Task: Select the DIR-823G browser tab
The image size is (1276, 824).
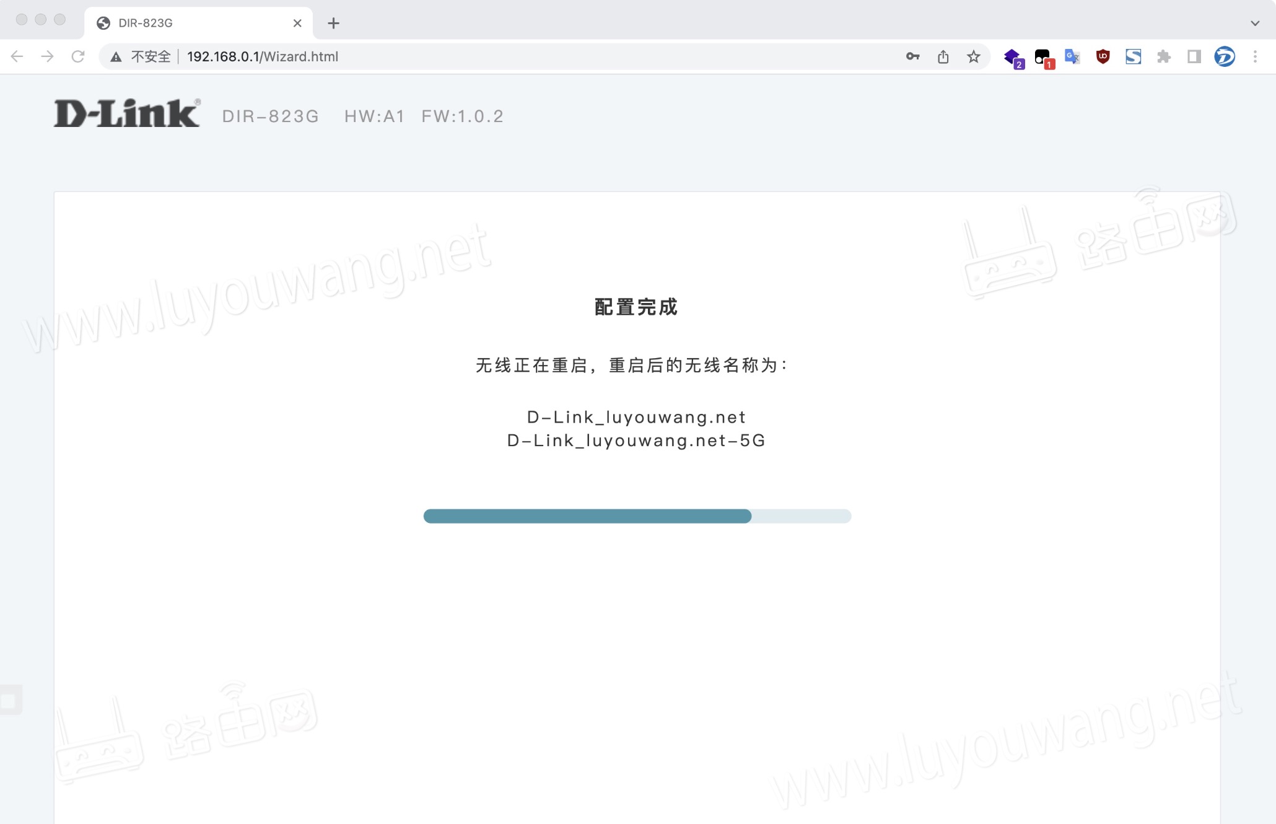Action: coord(186,22)
